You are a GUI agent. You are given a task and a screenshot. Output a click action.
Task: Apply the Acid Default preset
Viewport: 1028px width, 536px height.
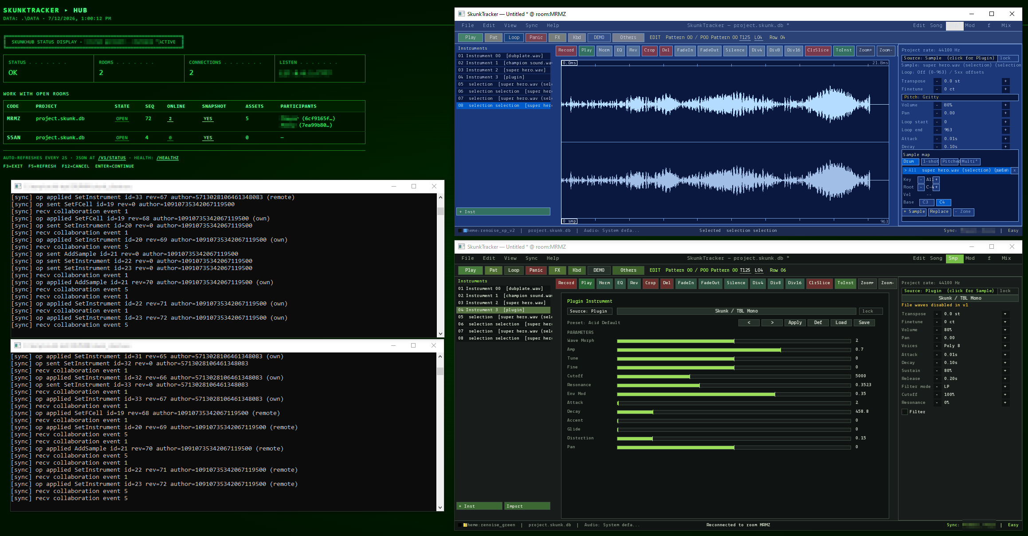coord(795,323)
